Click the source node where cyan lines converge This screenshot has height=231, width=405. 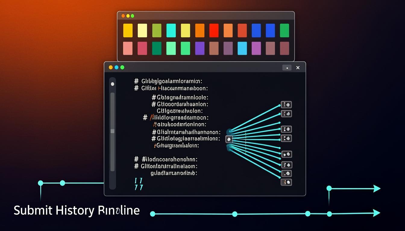(229, 139)
